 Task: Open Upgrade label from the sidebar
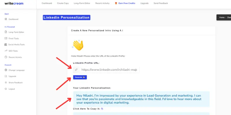(12, 76)
